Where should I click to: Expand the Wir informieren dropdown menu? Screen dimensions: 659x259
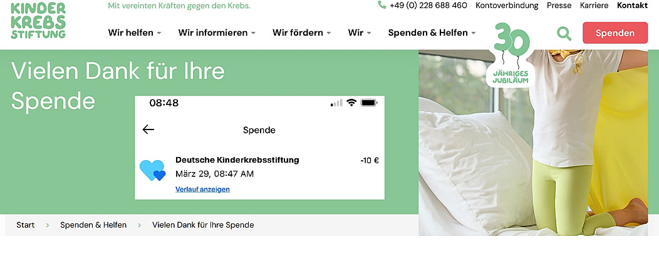(x=217, y=33)
